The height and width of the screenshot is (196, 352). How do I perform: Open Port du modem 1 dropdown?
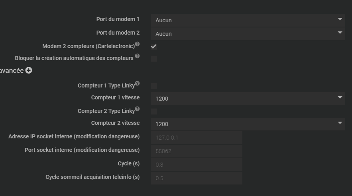(x=248, y=20)
